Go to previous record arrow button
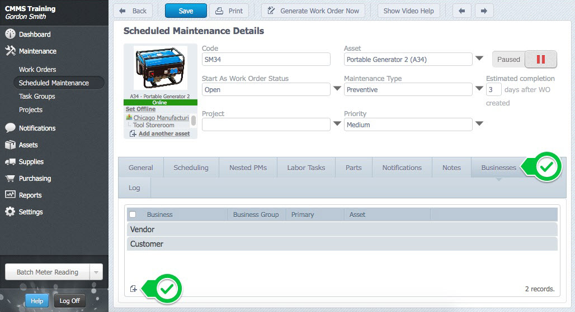Screen dimensions: 575x312 (461, 11)
